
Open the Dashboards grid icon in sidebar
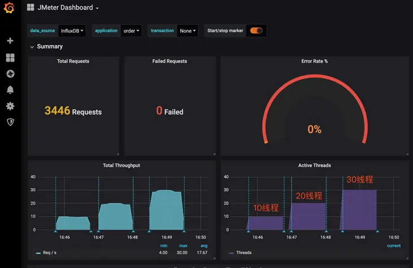[x=10, y=58]
